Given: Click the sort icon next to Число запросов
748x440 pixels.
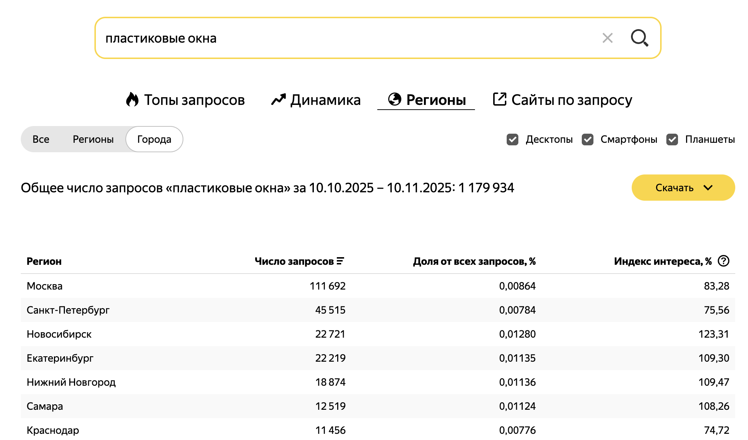Looking at the screenshot, I should click(x=340, y=261).
